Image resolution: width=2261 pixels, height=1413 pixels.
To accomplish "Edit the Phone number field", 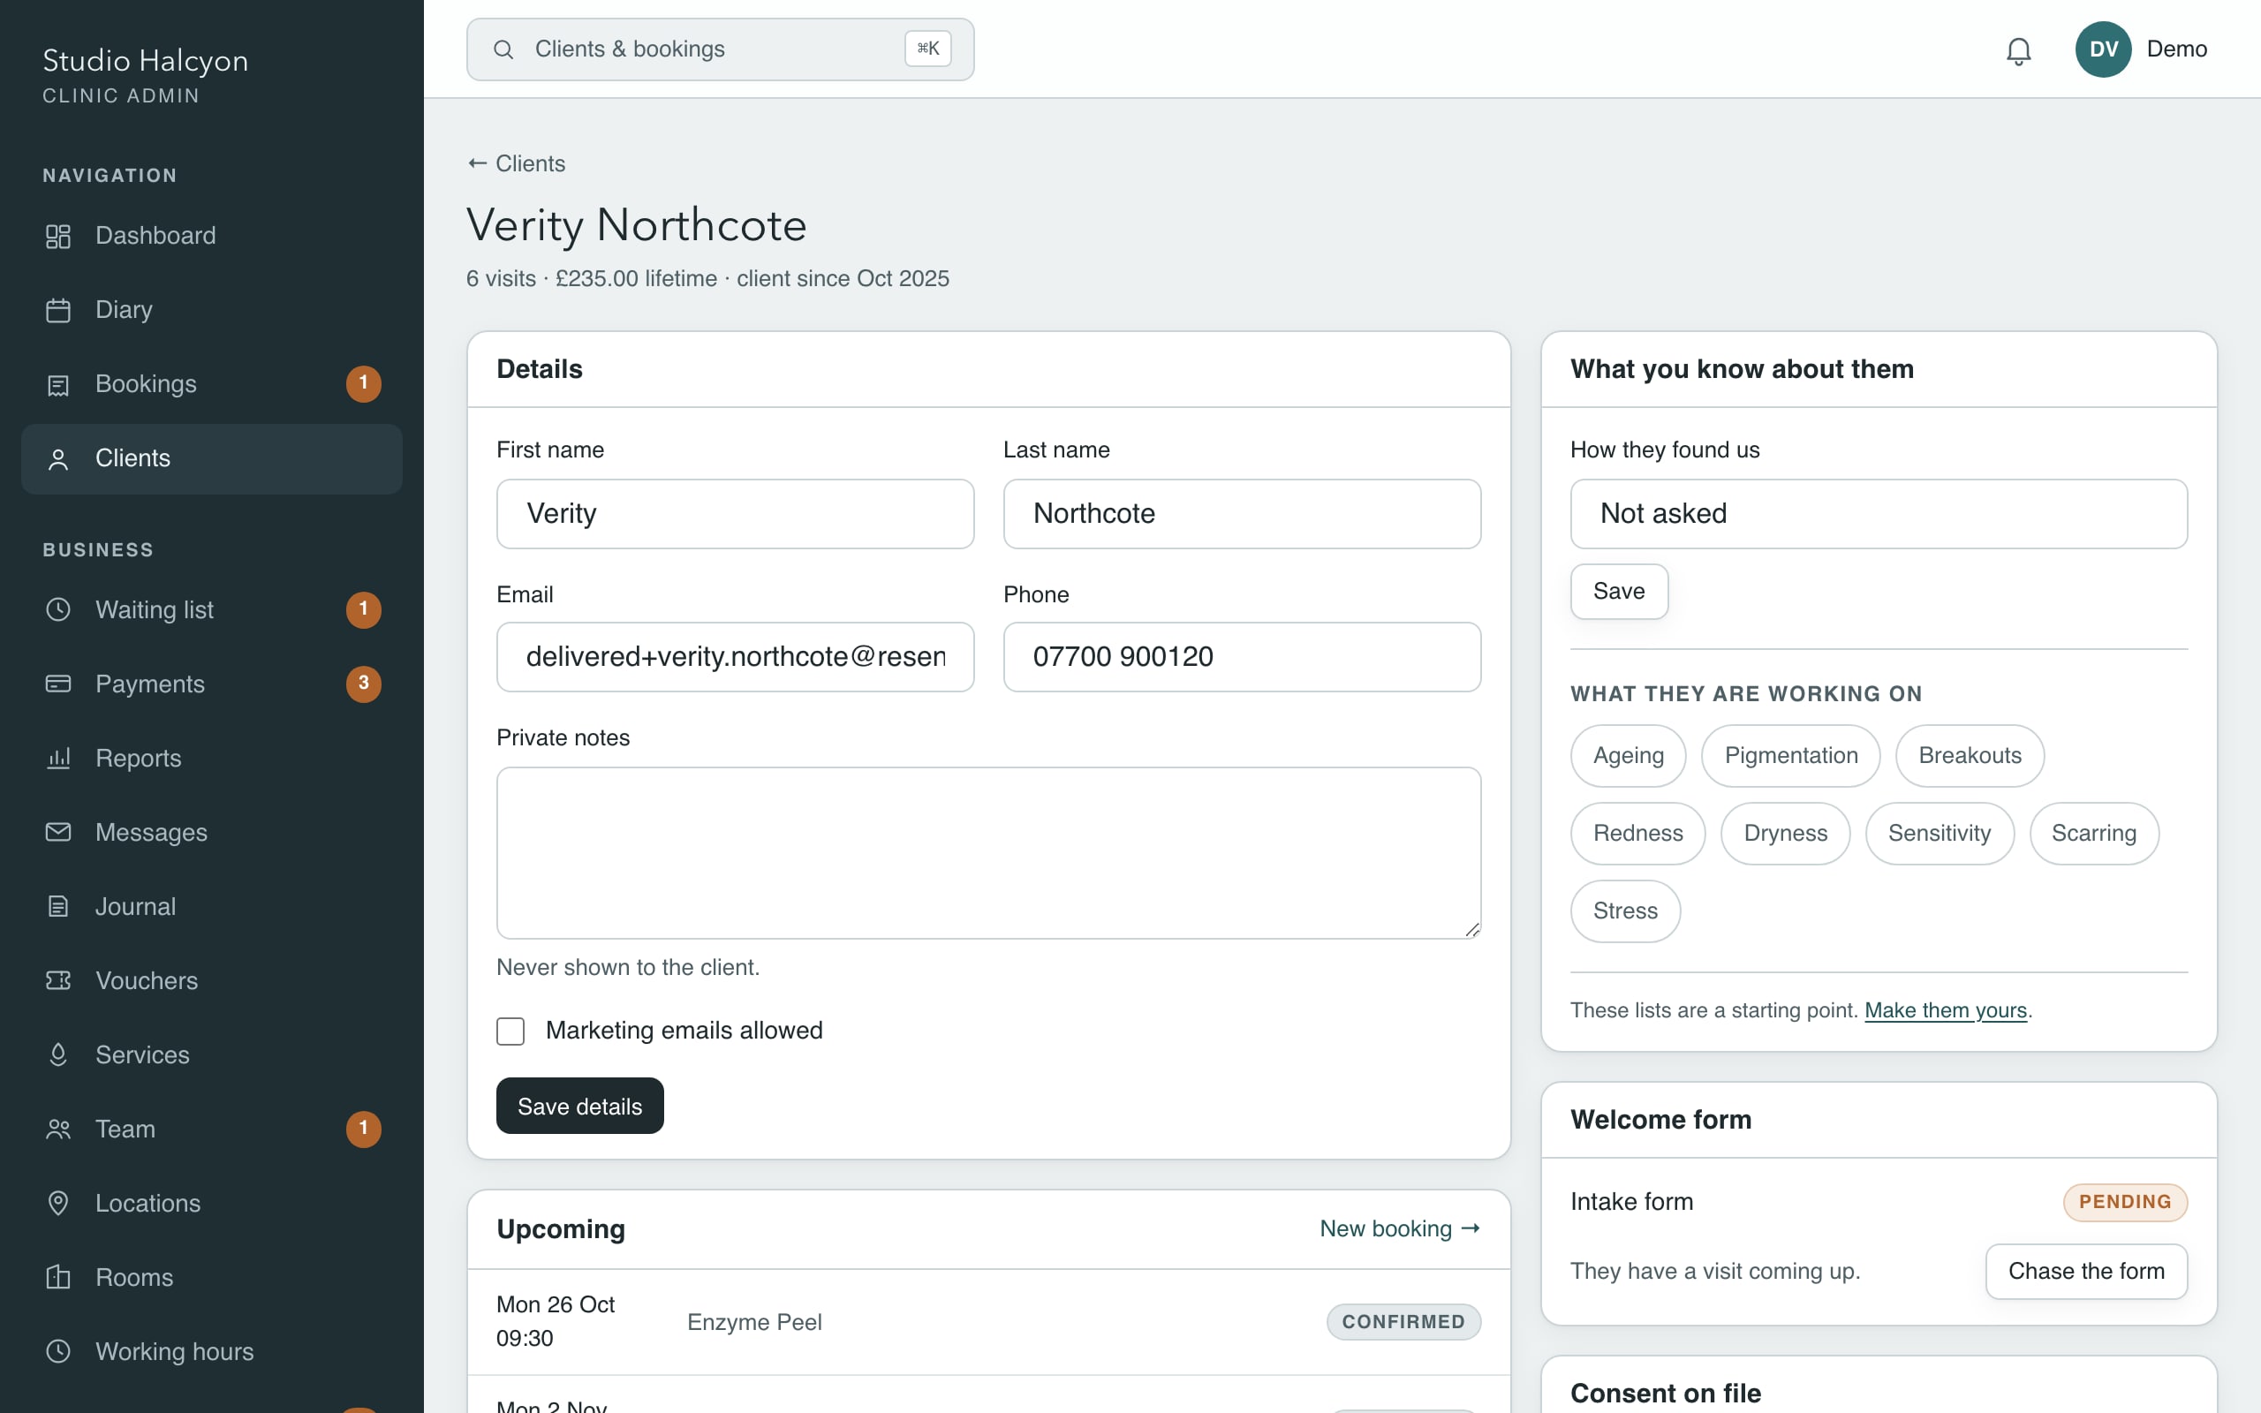I will point(1241,657).
